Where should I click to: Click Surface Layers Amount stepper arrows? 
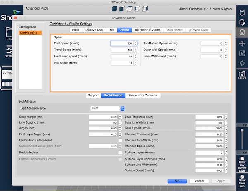click(x=226, y=153)
